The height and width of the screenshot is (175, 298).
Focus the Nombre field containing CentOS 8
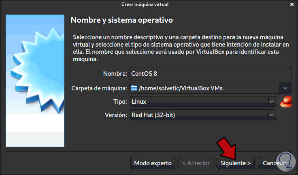tap(211, 74)
